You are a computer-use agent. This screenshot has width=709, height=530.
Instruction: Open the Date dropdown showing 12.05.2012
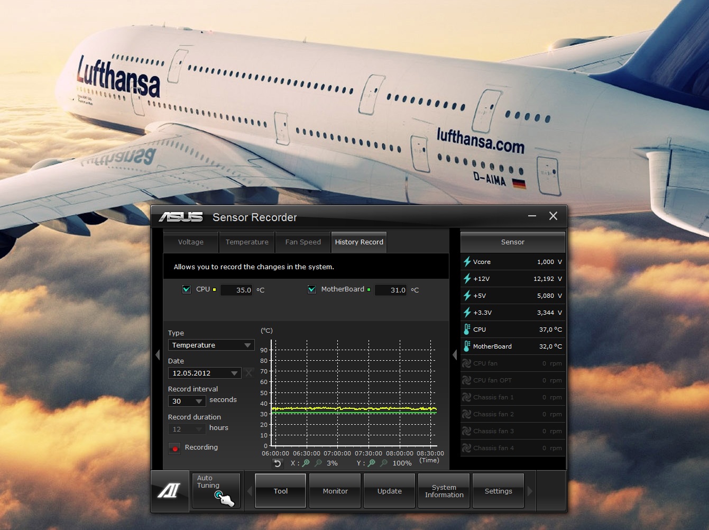click(205, 373)
